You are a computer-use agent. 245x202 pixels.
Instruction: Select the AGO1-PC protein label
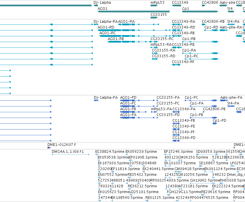point(128,103)
